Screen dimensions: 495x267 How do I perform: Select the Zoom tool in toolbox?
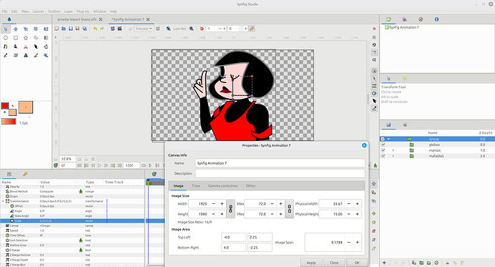[46, 55]
